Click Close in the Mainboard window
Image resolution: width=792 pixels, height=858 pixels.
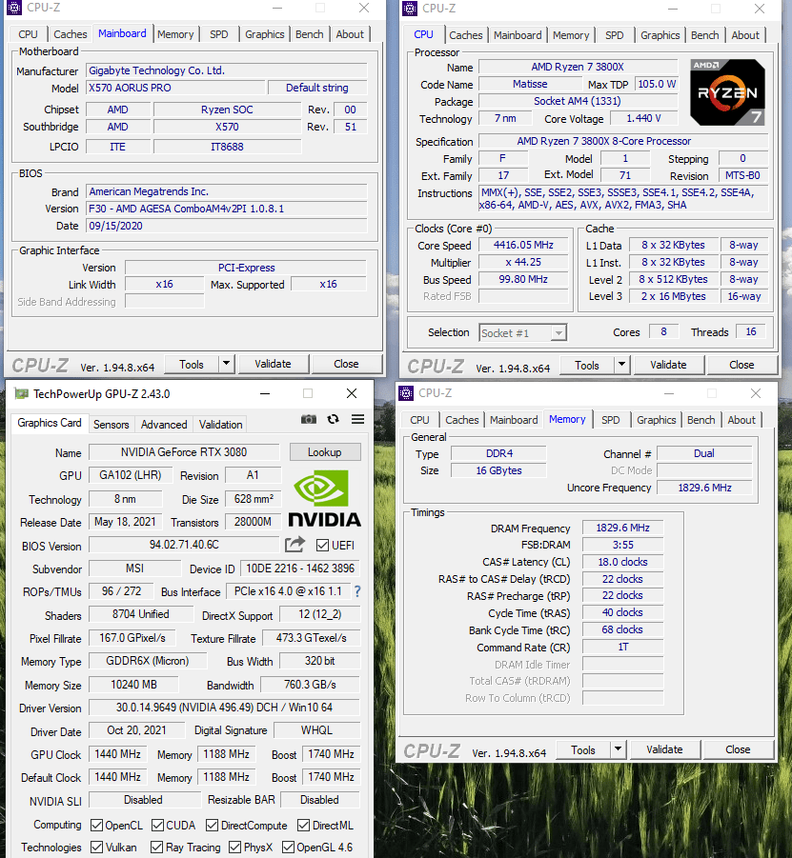[346, 364]
